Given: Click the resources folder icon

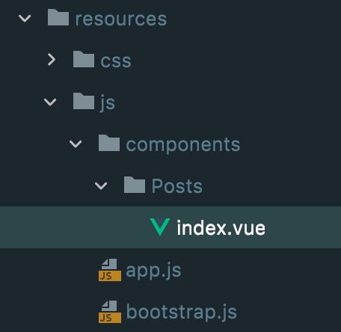Looking at the screenshot, I should (x=58, y=17).
